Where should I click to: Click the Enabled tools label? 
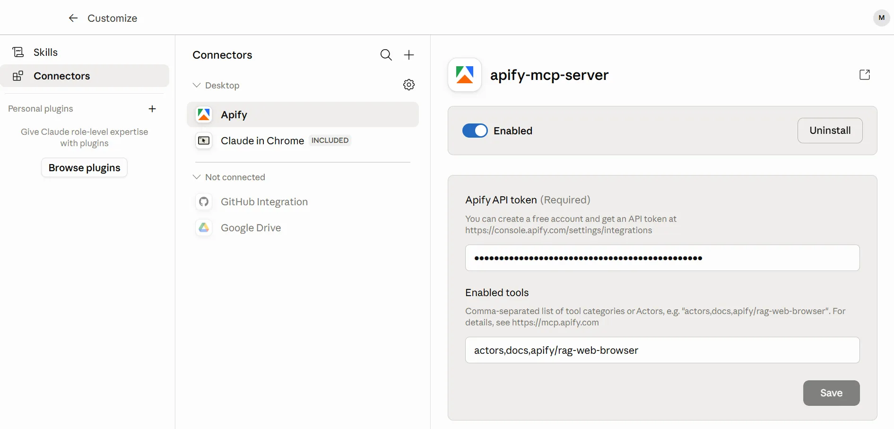[497, 293]
